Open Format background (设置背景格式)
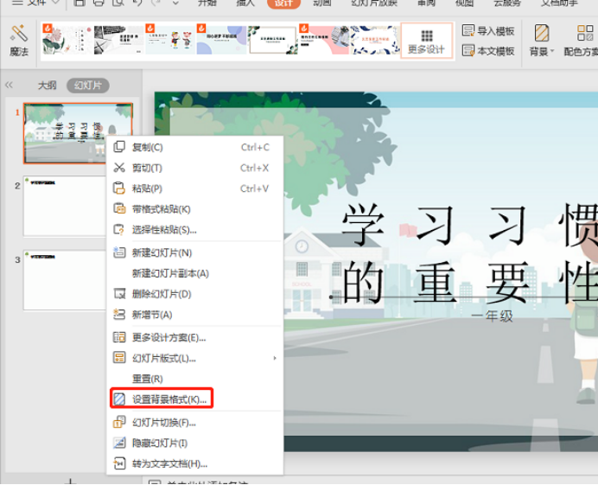598x485 pixels. click(x=195, y=399)
